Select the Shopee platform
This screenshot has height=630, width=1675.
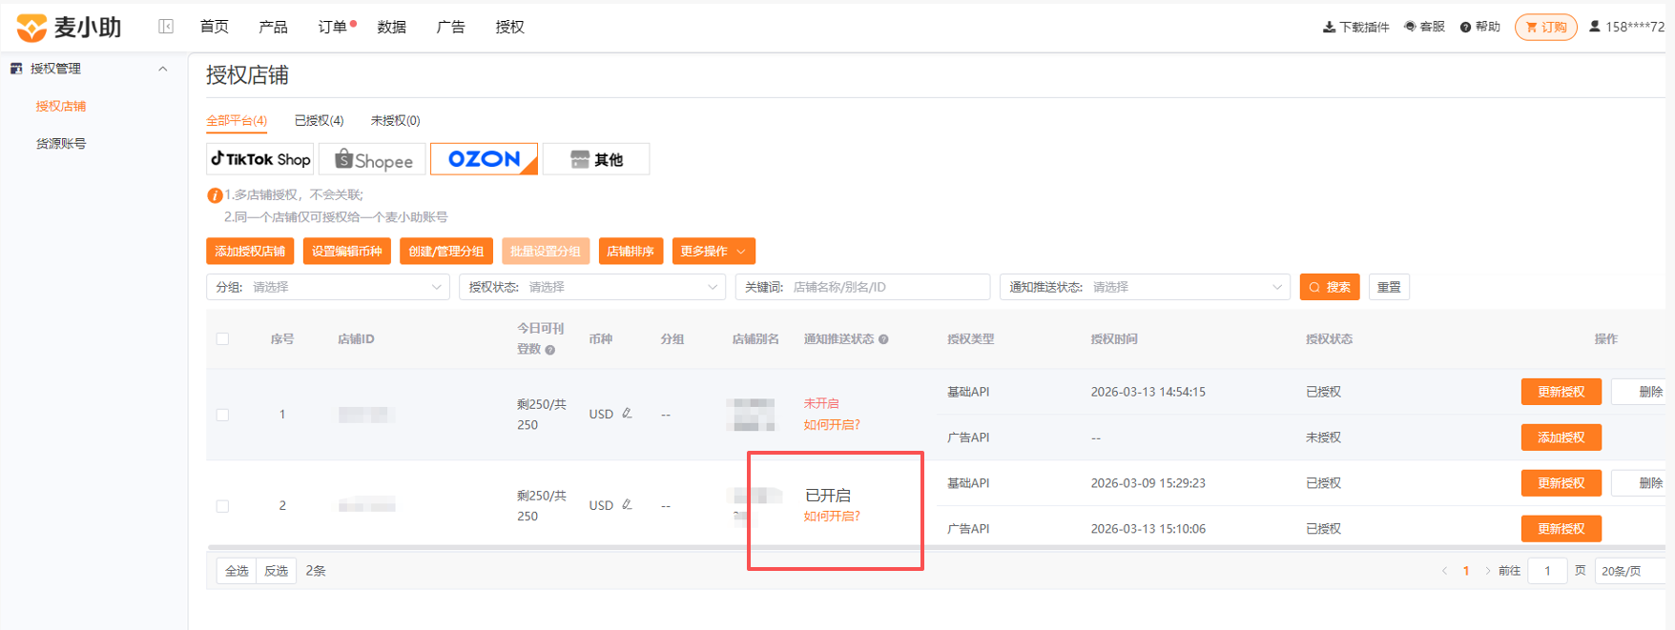click(x=373, y=159)
